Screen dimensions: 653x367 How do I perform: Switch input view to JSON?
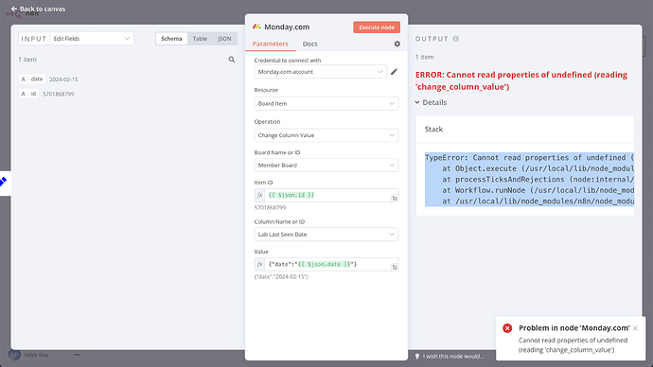pyautogui.click(x=224, y=38)
